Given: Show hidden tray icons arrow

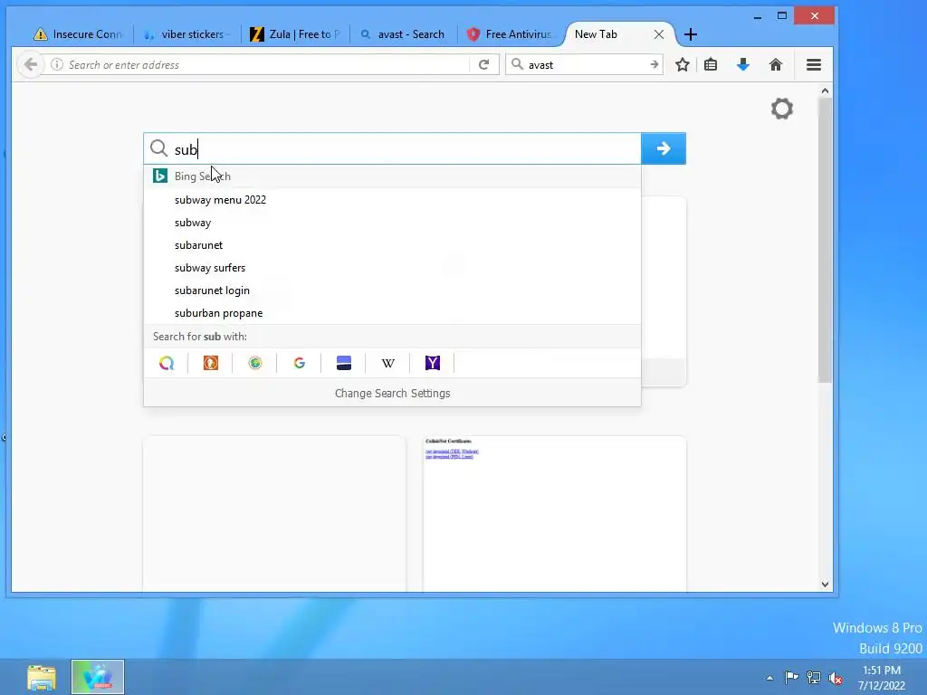Looking at the screenshot, I should [x=769, y=678].
